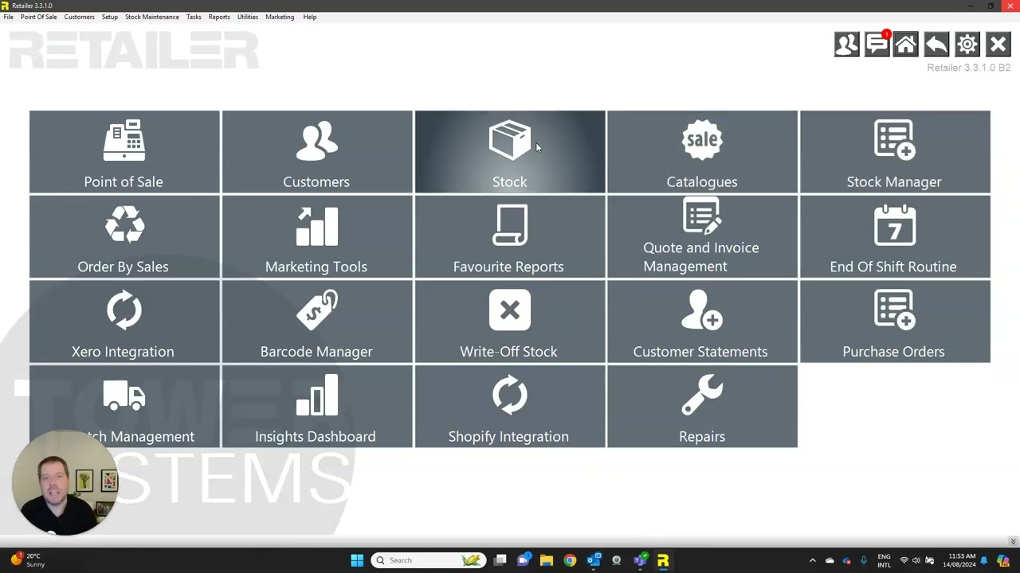This screenshot has height=573, width=1020.
Task: Open the weather widget showing 20°C Sunny
Action: click(x=27, y=560)
